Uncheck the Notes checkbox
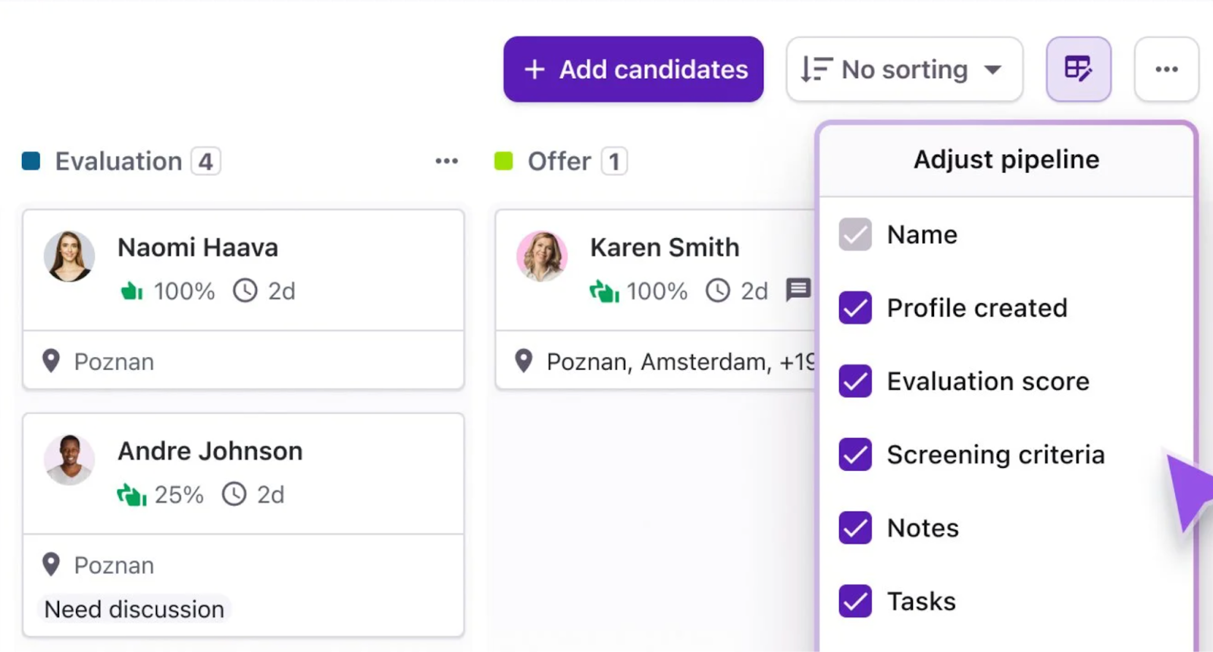The image size is (1213, 652). tap(855, 528)
